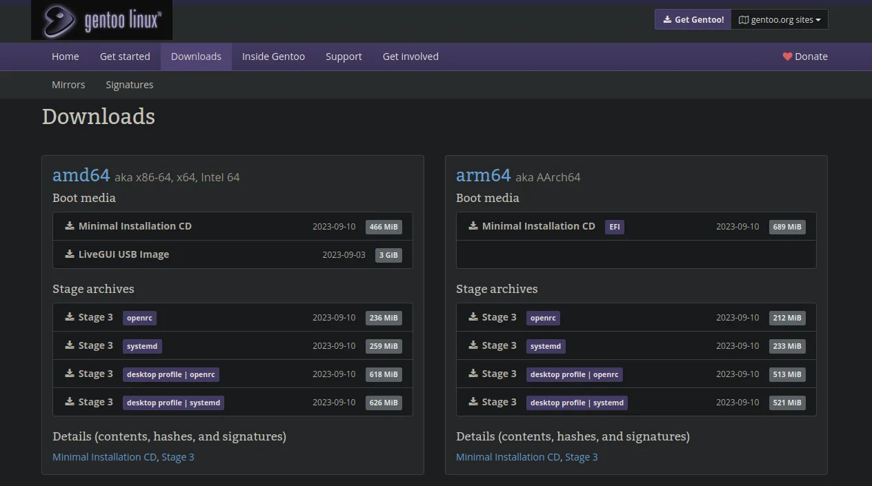Click download icon for amd64 Minimal Installation CD
Viewport: 872px width, 486px height.
tap(70, 225)
